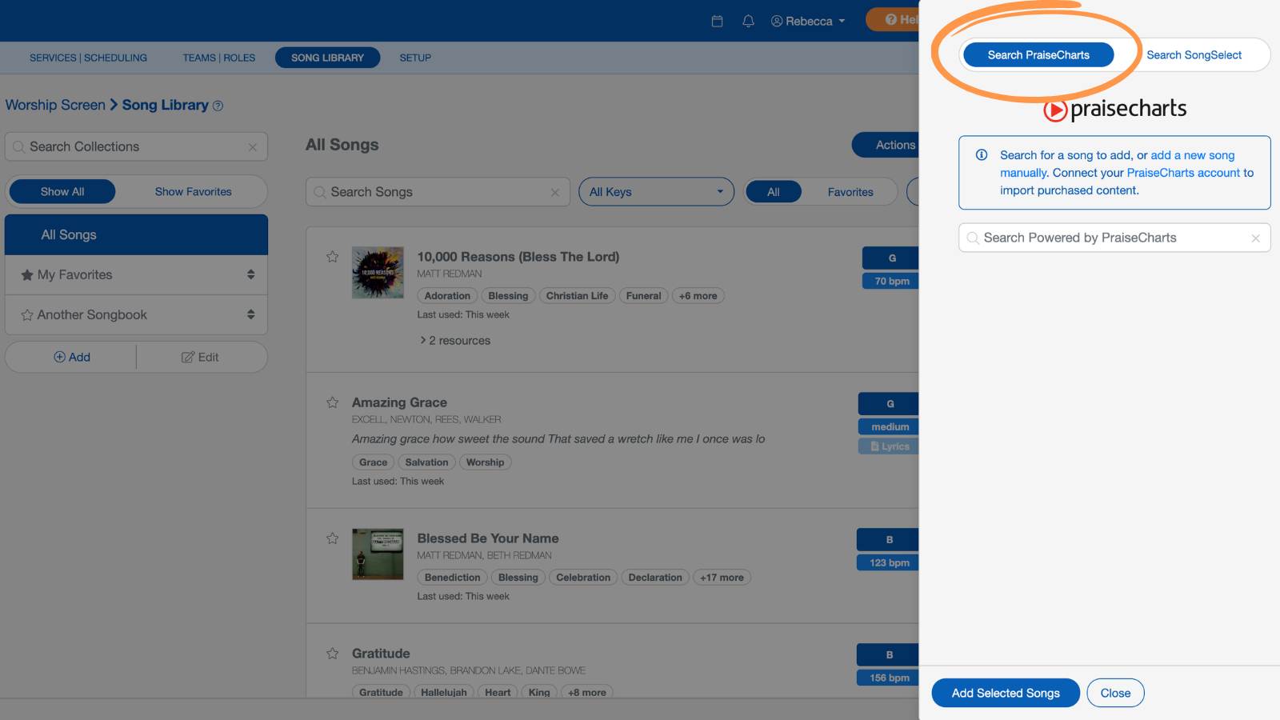Clear Search Collections field with X

(252, 147)
